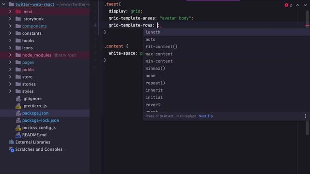Click the postcss.config.js file icon
Image resolution: width=310 pixels, height=174 pixels.
(x=18, y=128)
